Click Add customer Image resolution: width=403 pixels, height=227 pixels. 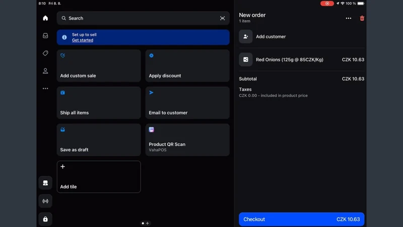(301, 36)
